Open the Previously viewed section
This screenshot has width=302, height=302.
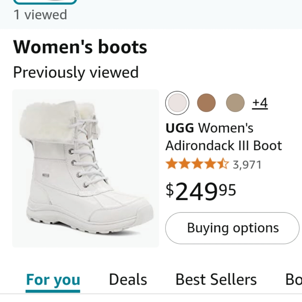click(75, 72)
